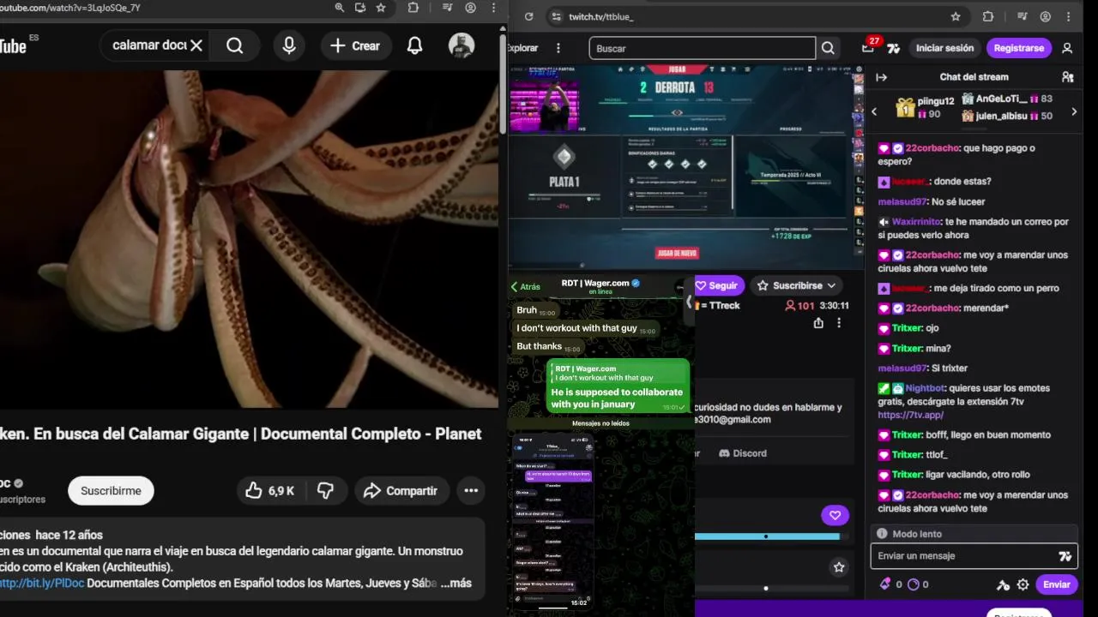The image size is (1098, 617).
Task: Open the chat settings gear
Action: click(x=1023, y=584)
